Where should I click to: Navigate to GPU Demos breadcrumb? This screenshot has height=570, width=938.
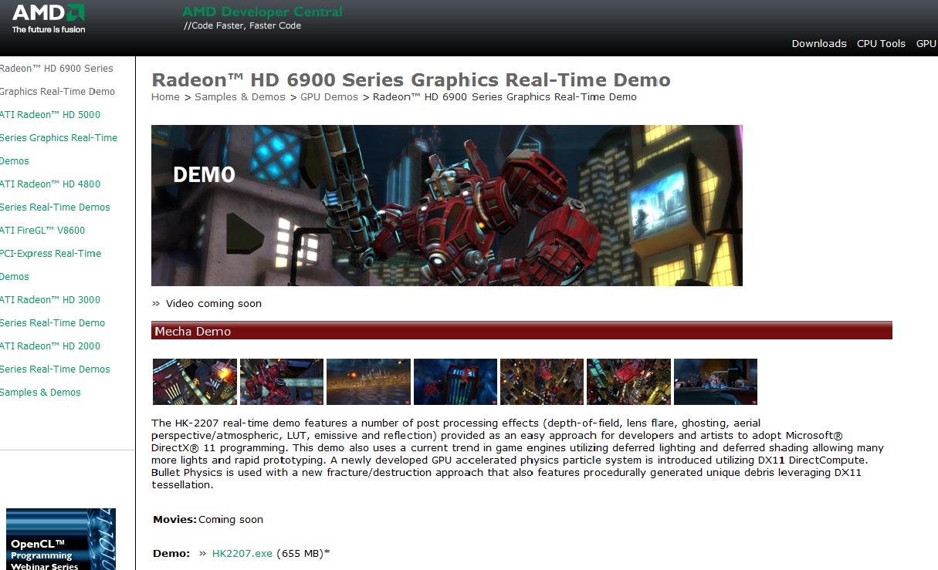coord(329,97)
